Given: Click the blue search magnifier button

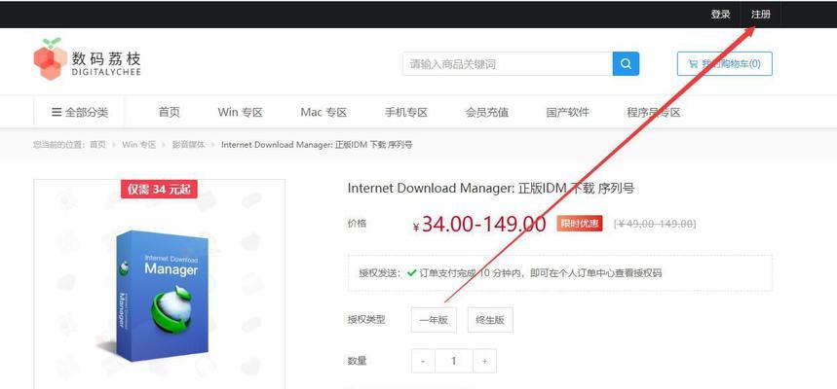Looking at the screenshot, I should point(626,64).
